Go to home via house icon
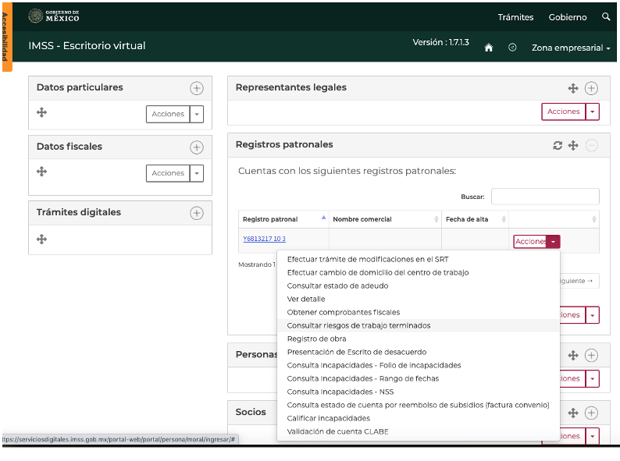The width and height of the screenshot is (620, 461). pos(489,48)
